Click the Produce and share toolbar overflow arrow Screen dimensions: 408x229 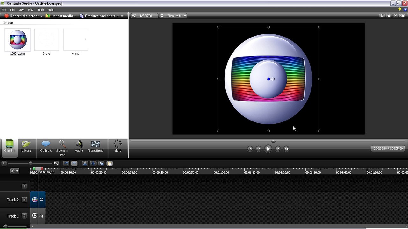click(x=122, y=16)
